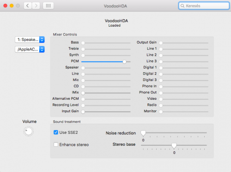Click the Digital 1 slider knob
Viewport: 231px width, 172px height.
[x=161, y=68]
